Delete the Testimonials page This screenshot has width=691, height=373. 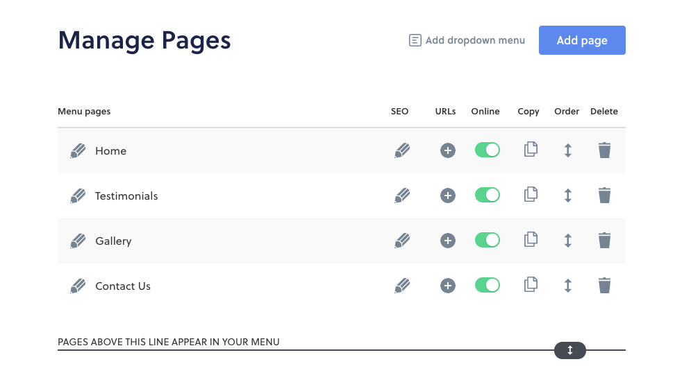coord(605,196)
